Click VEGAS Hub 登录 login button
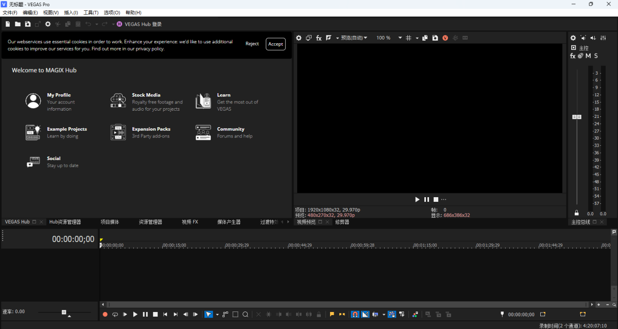Screen dimensions: 618x329 tap(139, 24)
